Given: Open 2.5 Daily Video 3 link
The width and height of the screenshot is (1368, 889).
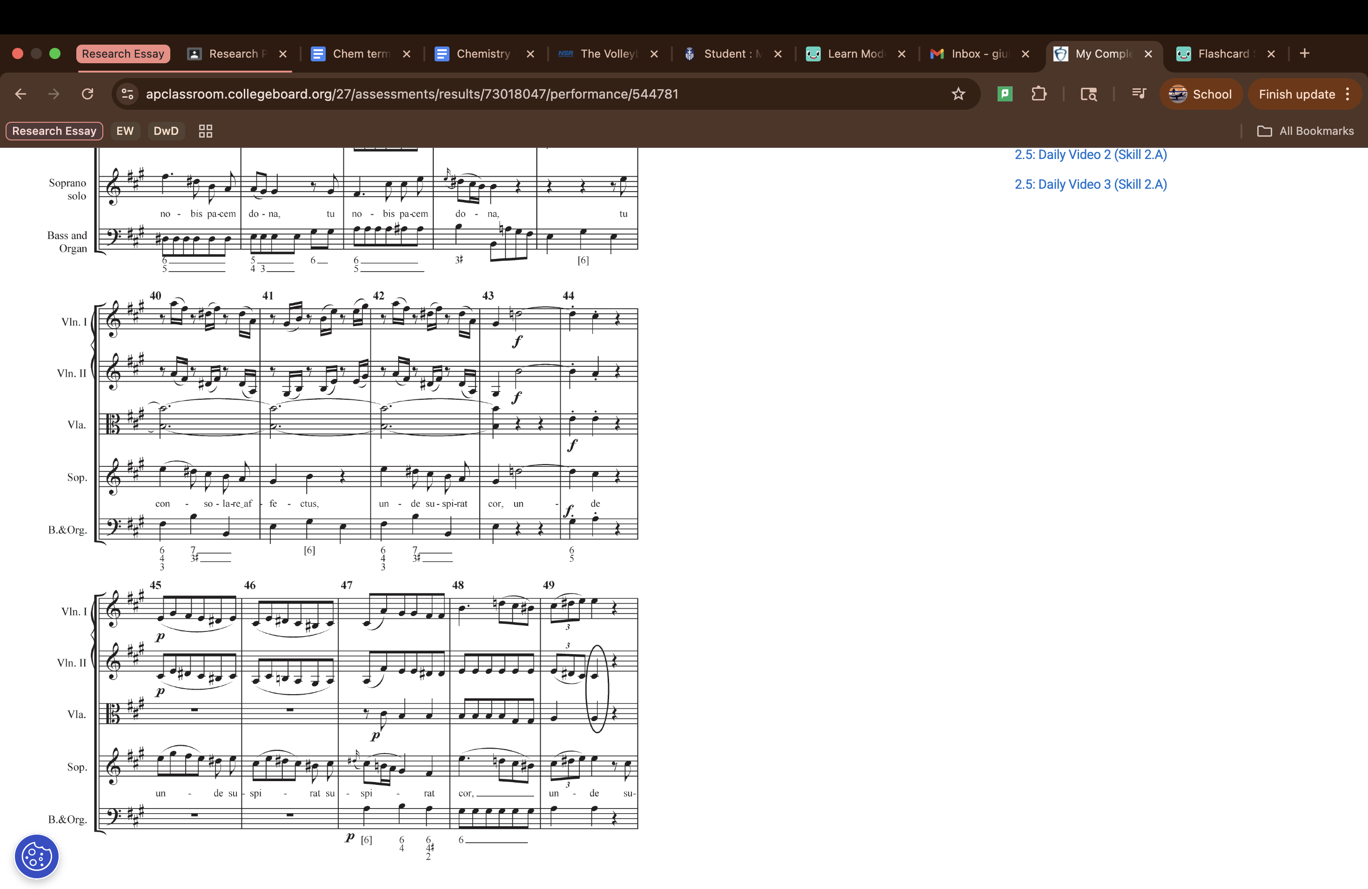Looking at the screenshot, I should (1090, 184).
